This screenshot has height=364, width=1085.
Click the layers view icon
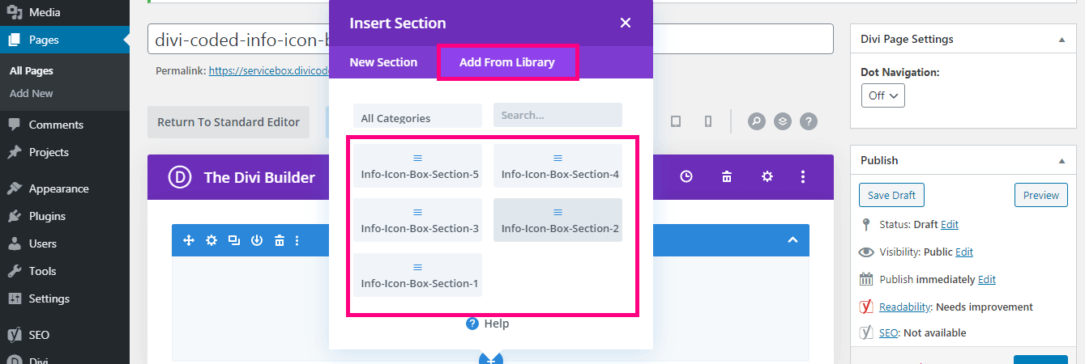tap(782, 121)
